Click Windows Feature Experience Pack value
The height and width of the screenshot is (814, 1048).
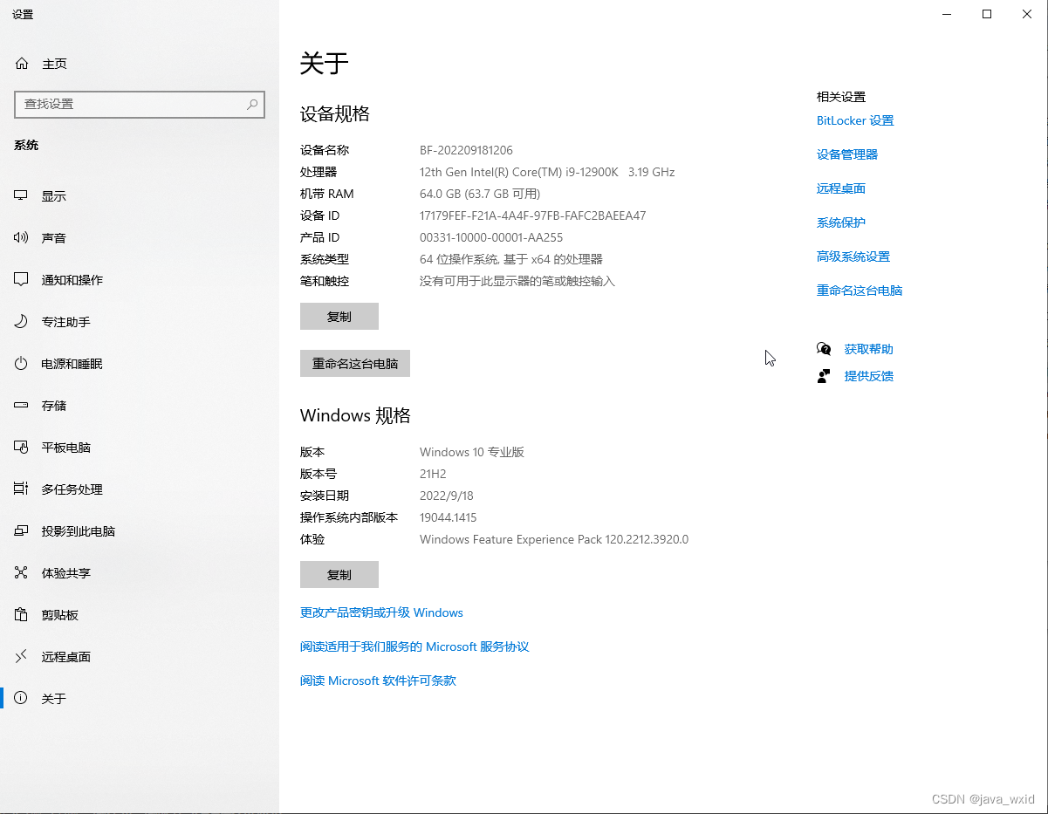554,539
